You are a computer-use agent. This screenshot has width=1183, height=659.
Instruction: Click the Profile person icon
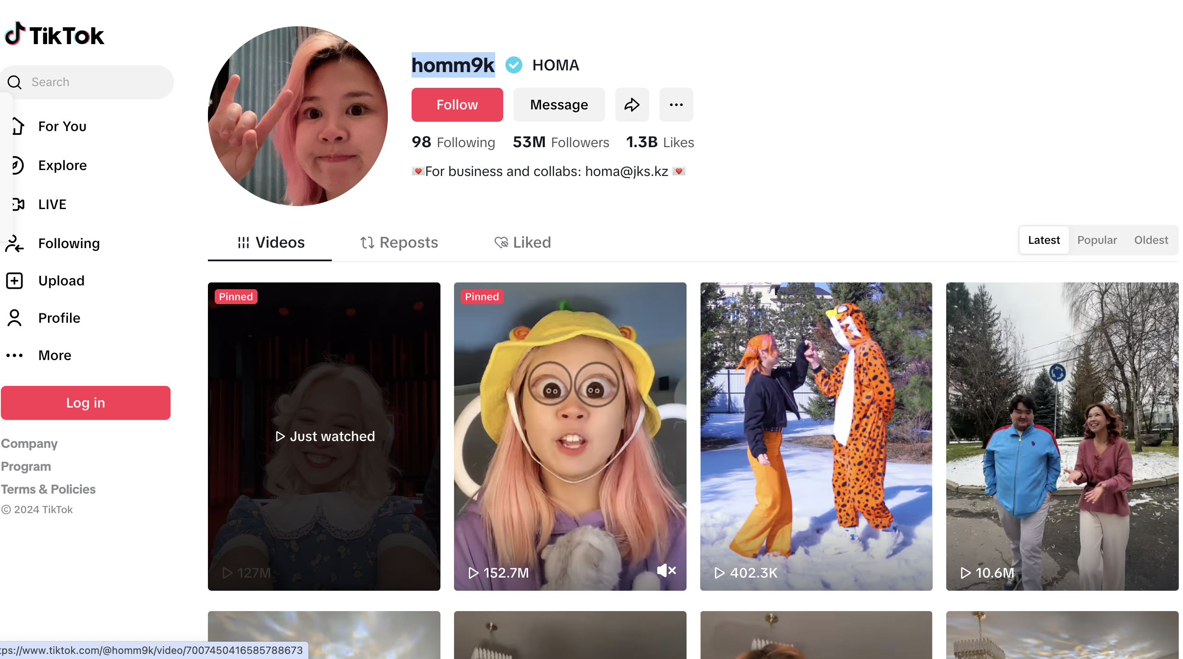14,318
